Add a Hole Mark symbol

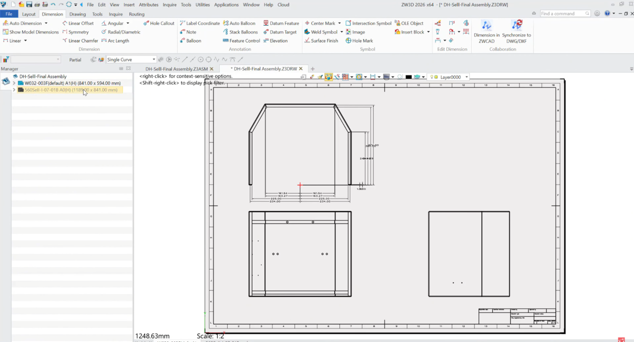tap(359, 41)
